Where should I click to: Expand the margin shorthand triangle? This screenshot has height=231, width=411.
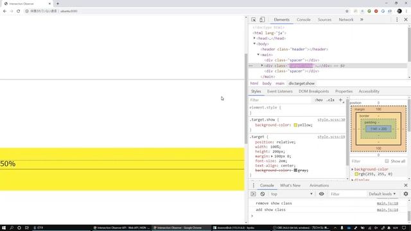272,156
